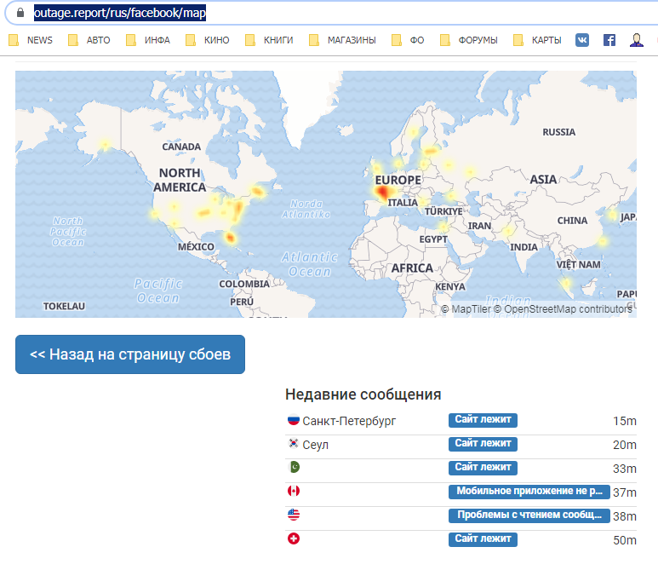658x570 pixels.
Task: Click the NORTH AMERICA map label
Action: coord(180,180)
